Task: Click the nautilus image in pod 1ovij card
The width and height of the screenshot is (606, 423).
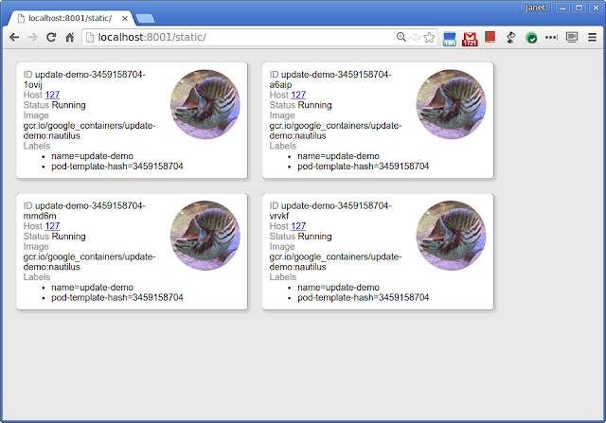Action: (x=205, y=104)
